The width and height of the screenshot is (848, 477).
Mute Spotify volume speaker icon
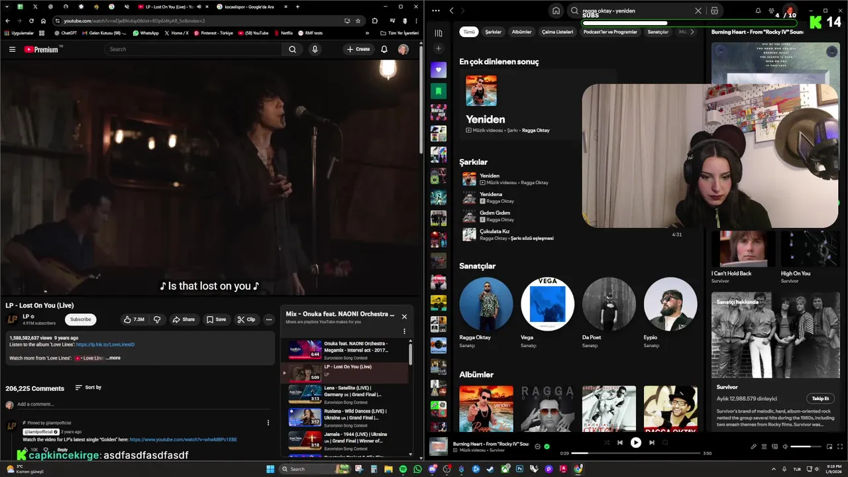[x=785, y=447]
